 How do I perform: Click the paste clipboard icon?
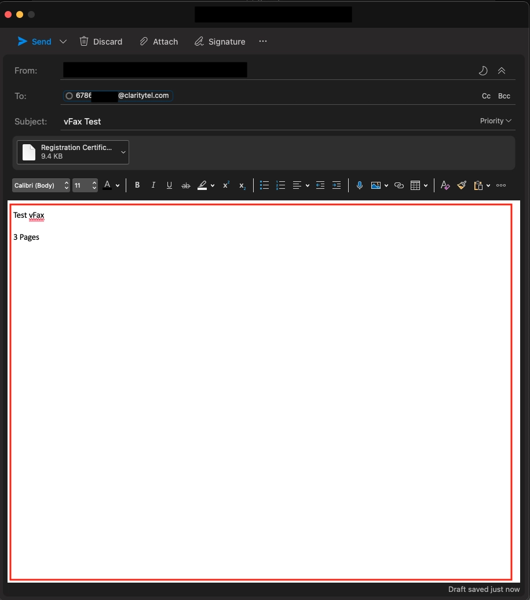(478, 185)
